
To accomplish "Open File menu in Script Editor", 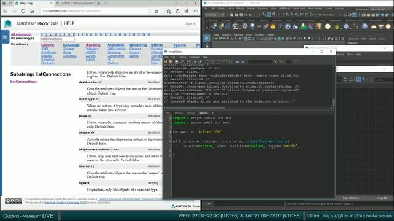I will pos(166,57).
